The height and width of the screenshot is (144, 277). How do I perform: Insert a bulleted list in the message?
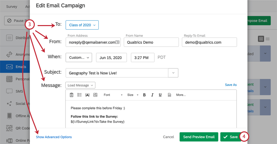(80, 95)
